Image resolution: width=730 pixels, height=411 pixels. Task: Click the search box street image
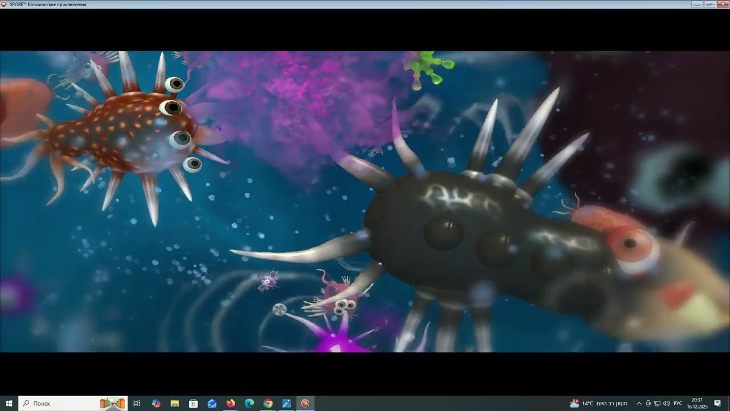coord(112,404)
